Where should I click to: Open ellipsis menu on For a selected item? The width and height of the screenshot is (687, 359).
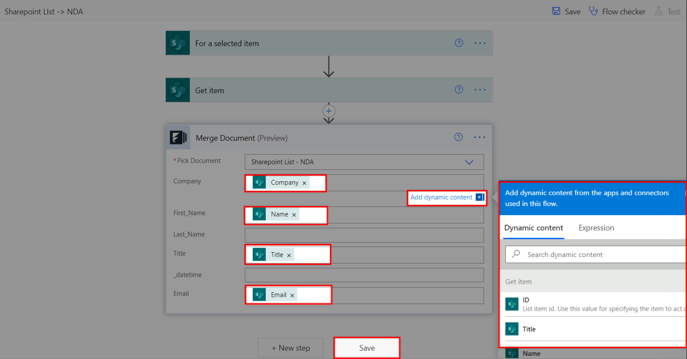(x=480, y=43)
